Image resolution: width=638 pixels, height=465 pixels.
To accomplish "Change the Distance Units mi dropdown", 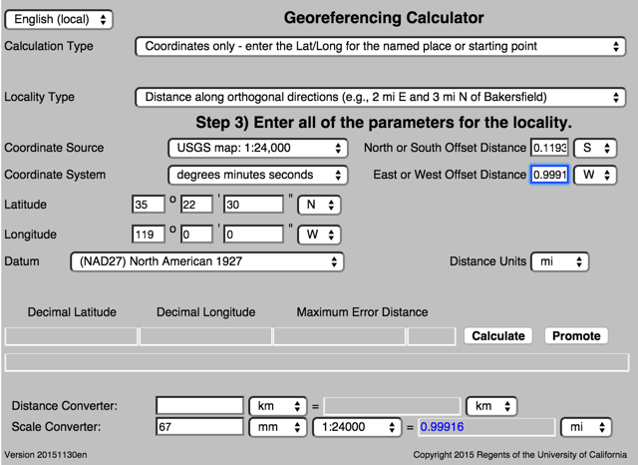I will tap(559, 261).
